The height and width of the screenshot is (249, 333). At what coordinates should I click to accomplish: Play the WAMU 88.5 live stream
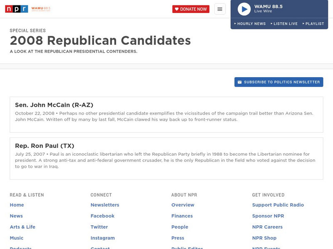244,9
